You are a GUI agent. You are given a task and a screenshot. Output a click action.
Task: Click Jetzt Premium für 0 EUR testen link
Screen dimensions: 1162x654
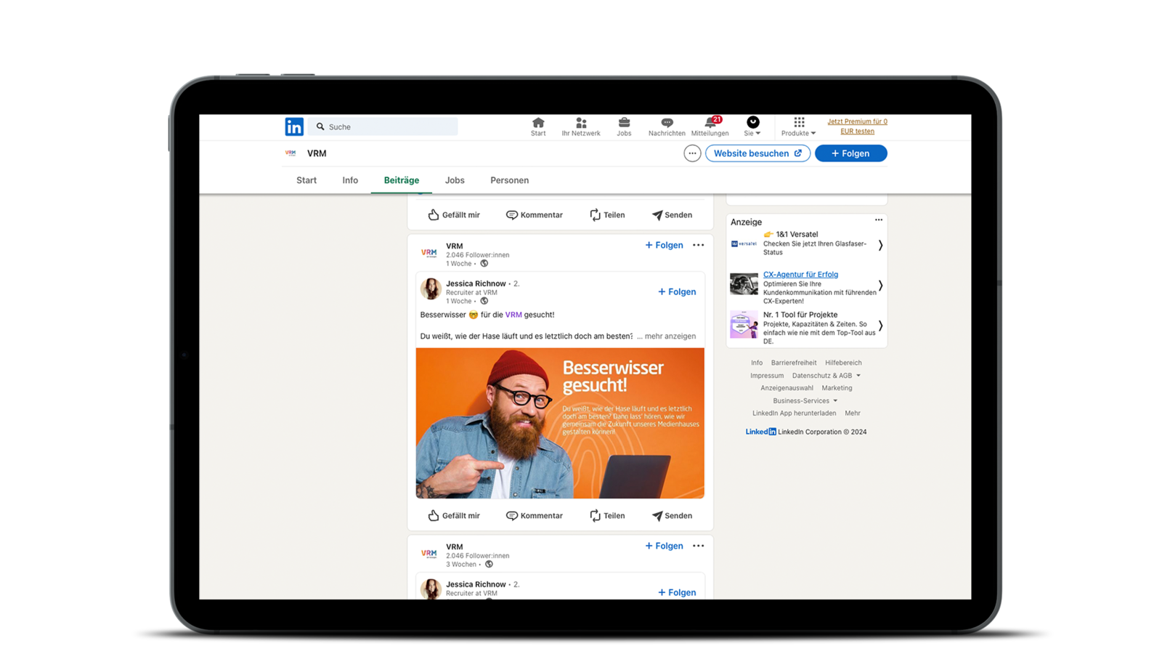click(857, 126)
